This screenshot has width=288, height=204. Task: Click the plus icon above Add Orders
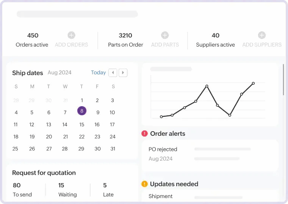(71, 35)
